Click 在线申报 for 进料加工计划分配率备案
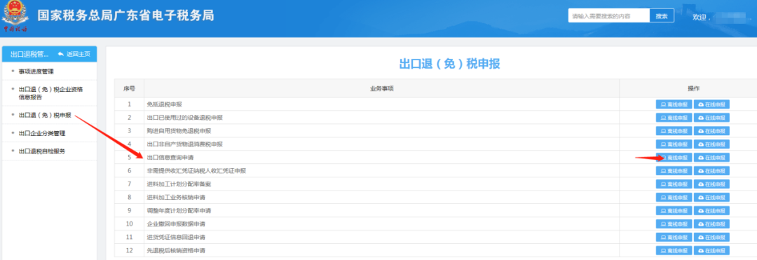 click(711, 184)
